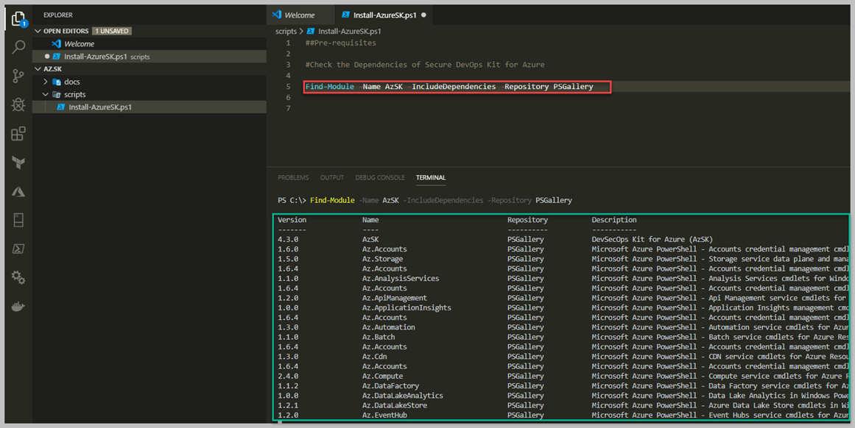Open the Docker extension view

[x=18, y=306]
